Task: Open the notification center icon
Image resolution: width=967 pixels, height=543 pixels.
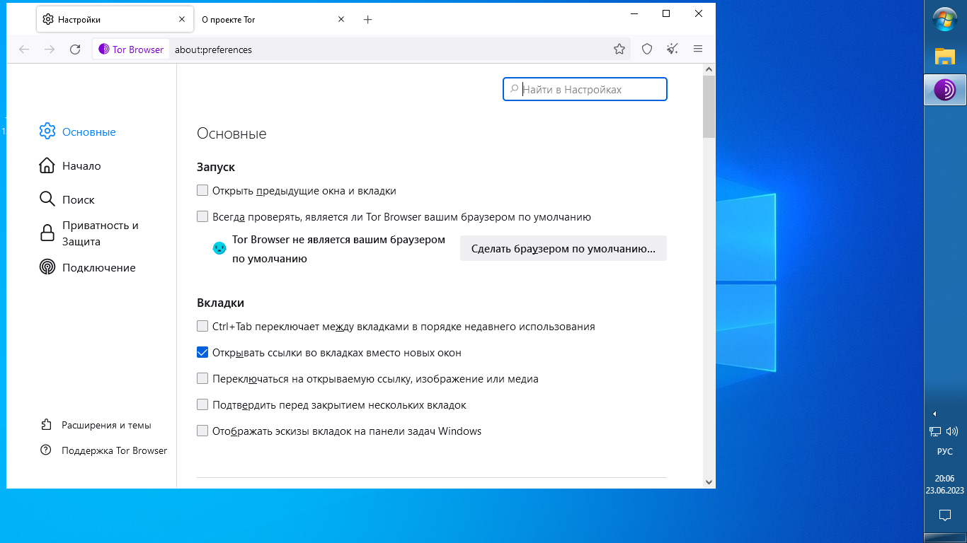Action: click(945, 515)
